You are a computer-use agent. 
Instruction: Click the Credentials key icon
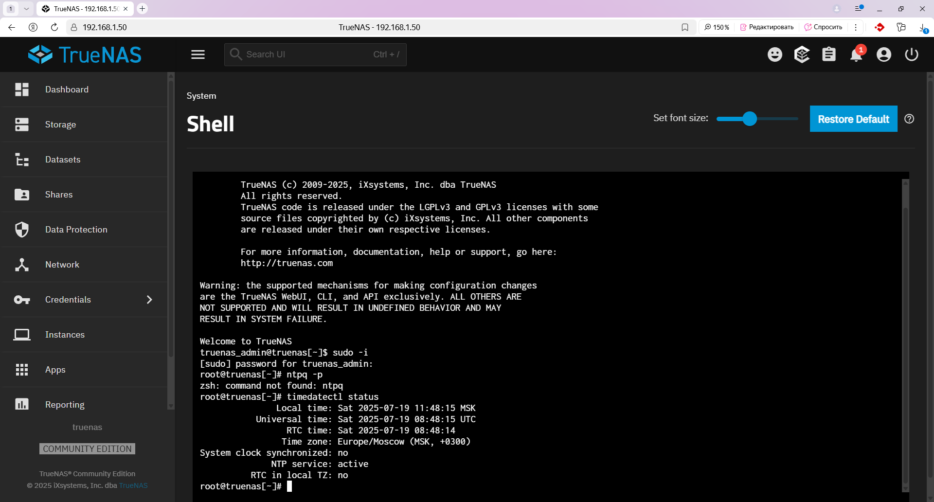pyautogui.click(x=22, y=300)
